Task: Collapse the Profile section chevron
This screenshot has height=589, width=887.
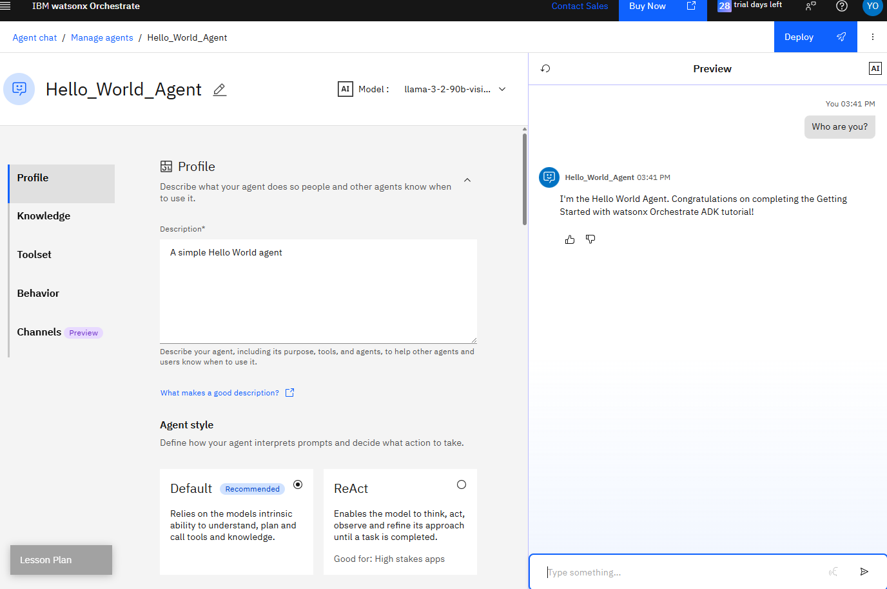Action: coord(467,180)
